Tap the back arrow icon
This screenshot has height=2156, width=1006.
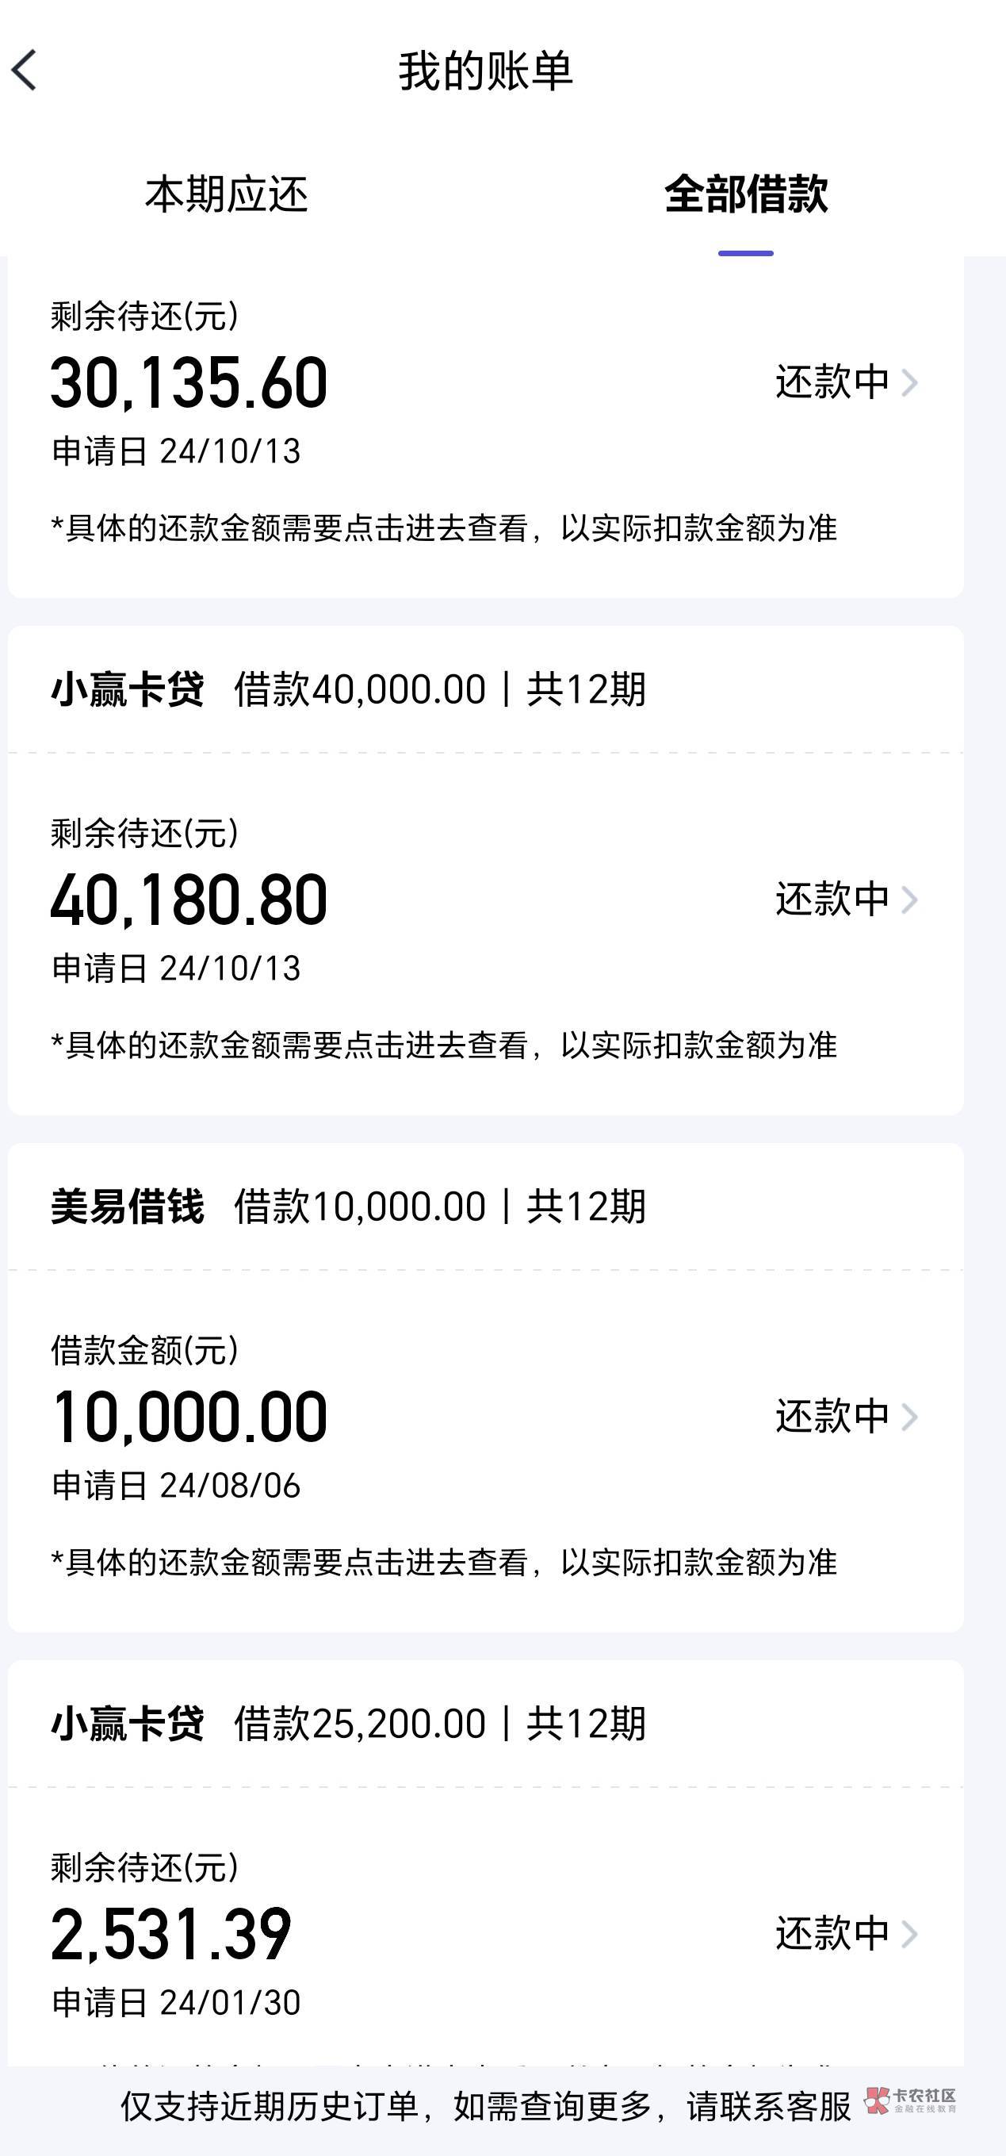click(25, 70)
